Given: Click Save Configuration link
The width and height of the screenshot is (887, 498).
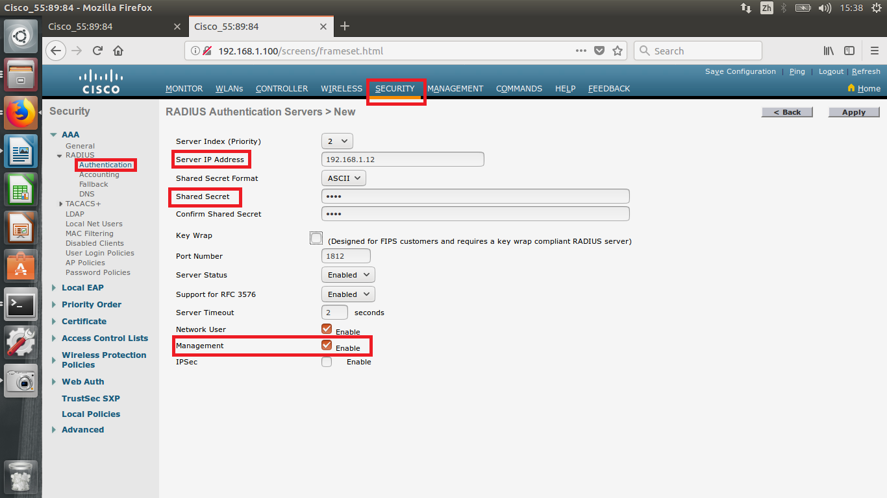Looking at the screenshot, I should 740,71.
